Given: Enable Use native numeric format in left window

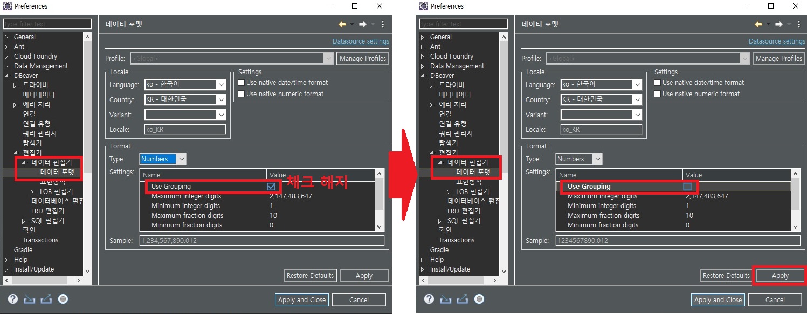Looking at the screenshot, I should coord(241,94).
